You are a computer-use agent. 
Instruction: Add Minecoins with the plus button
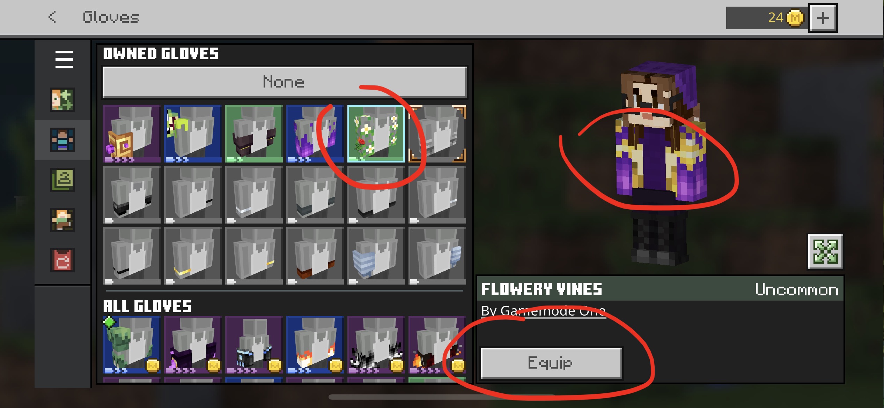pos(823,18)
